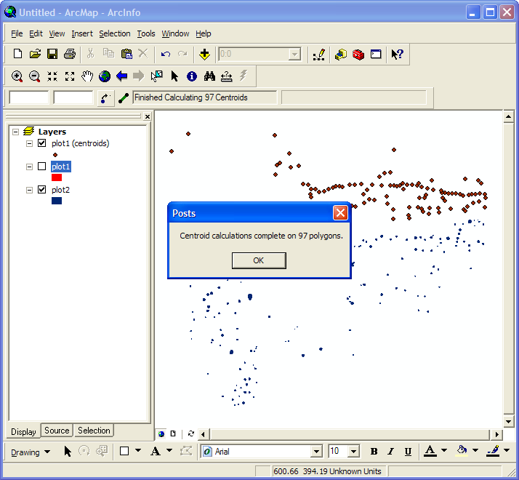Open the Arial font name dropdown
This screenshot has height=480, width=519.
(x=316, y=452)
